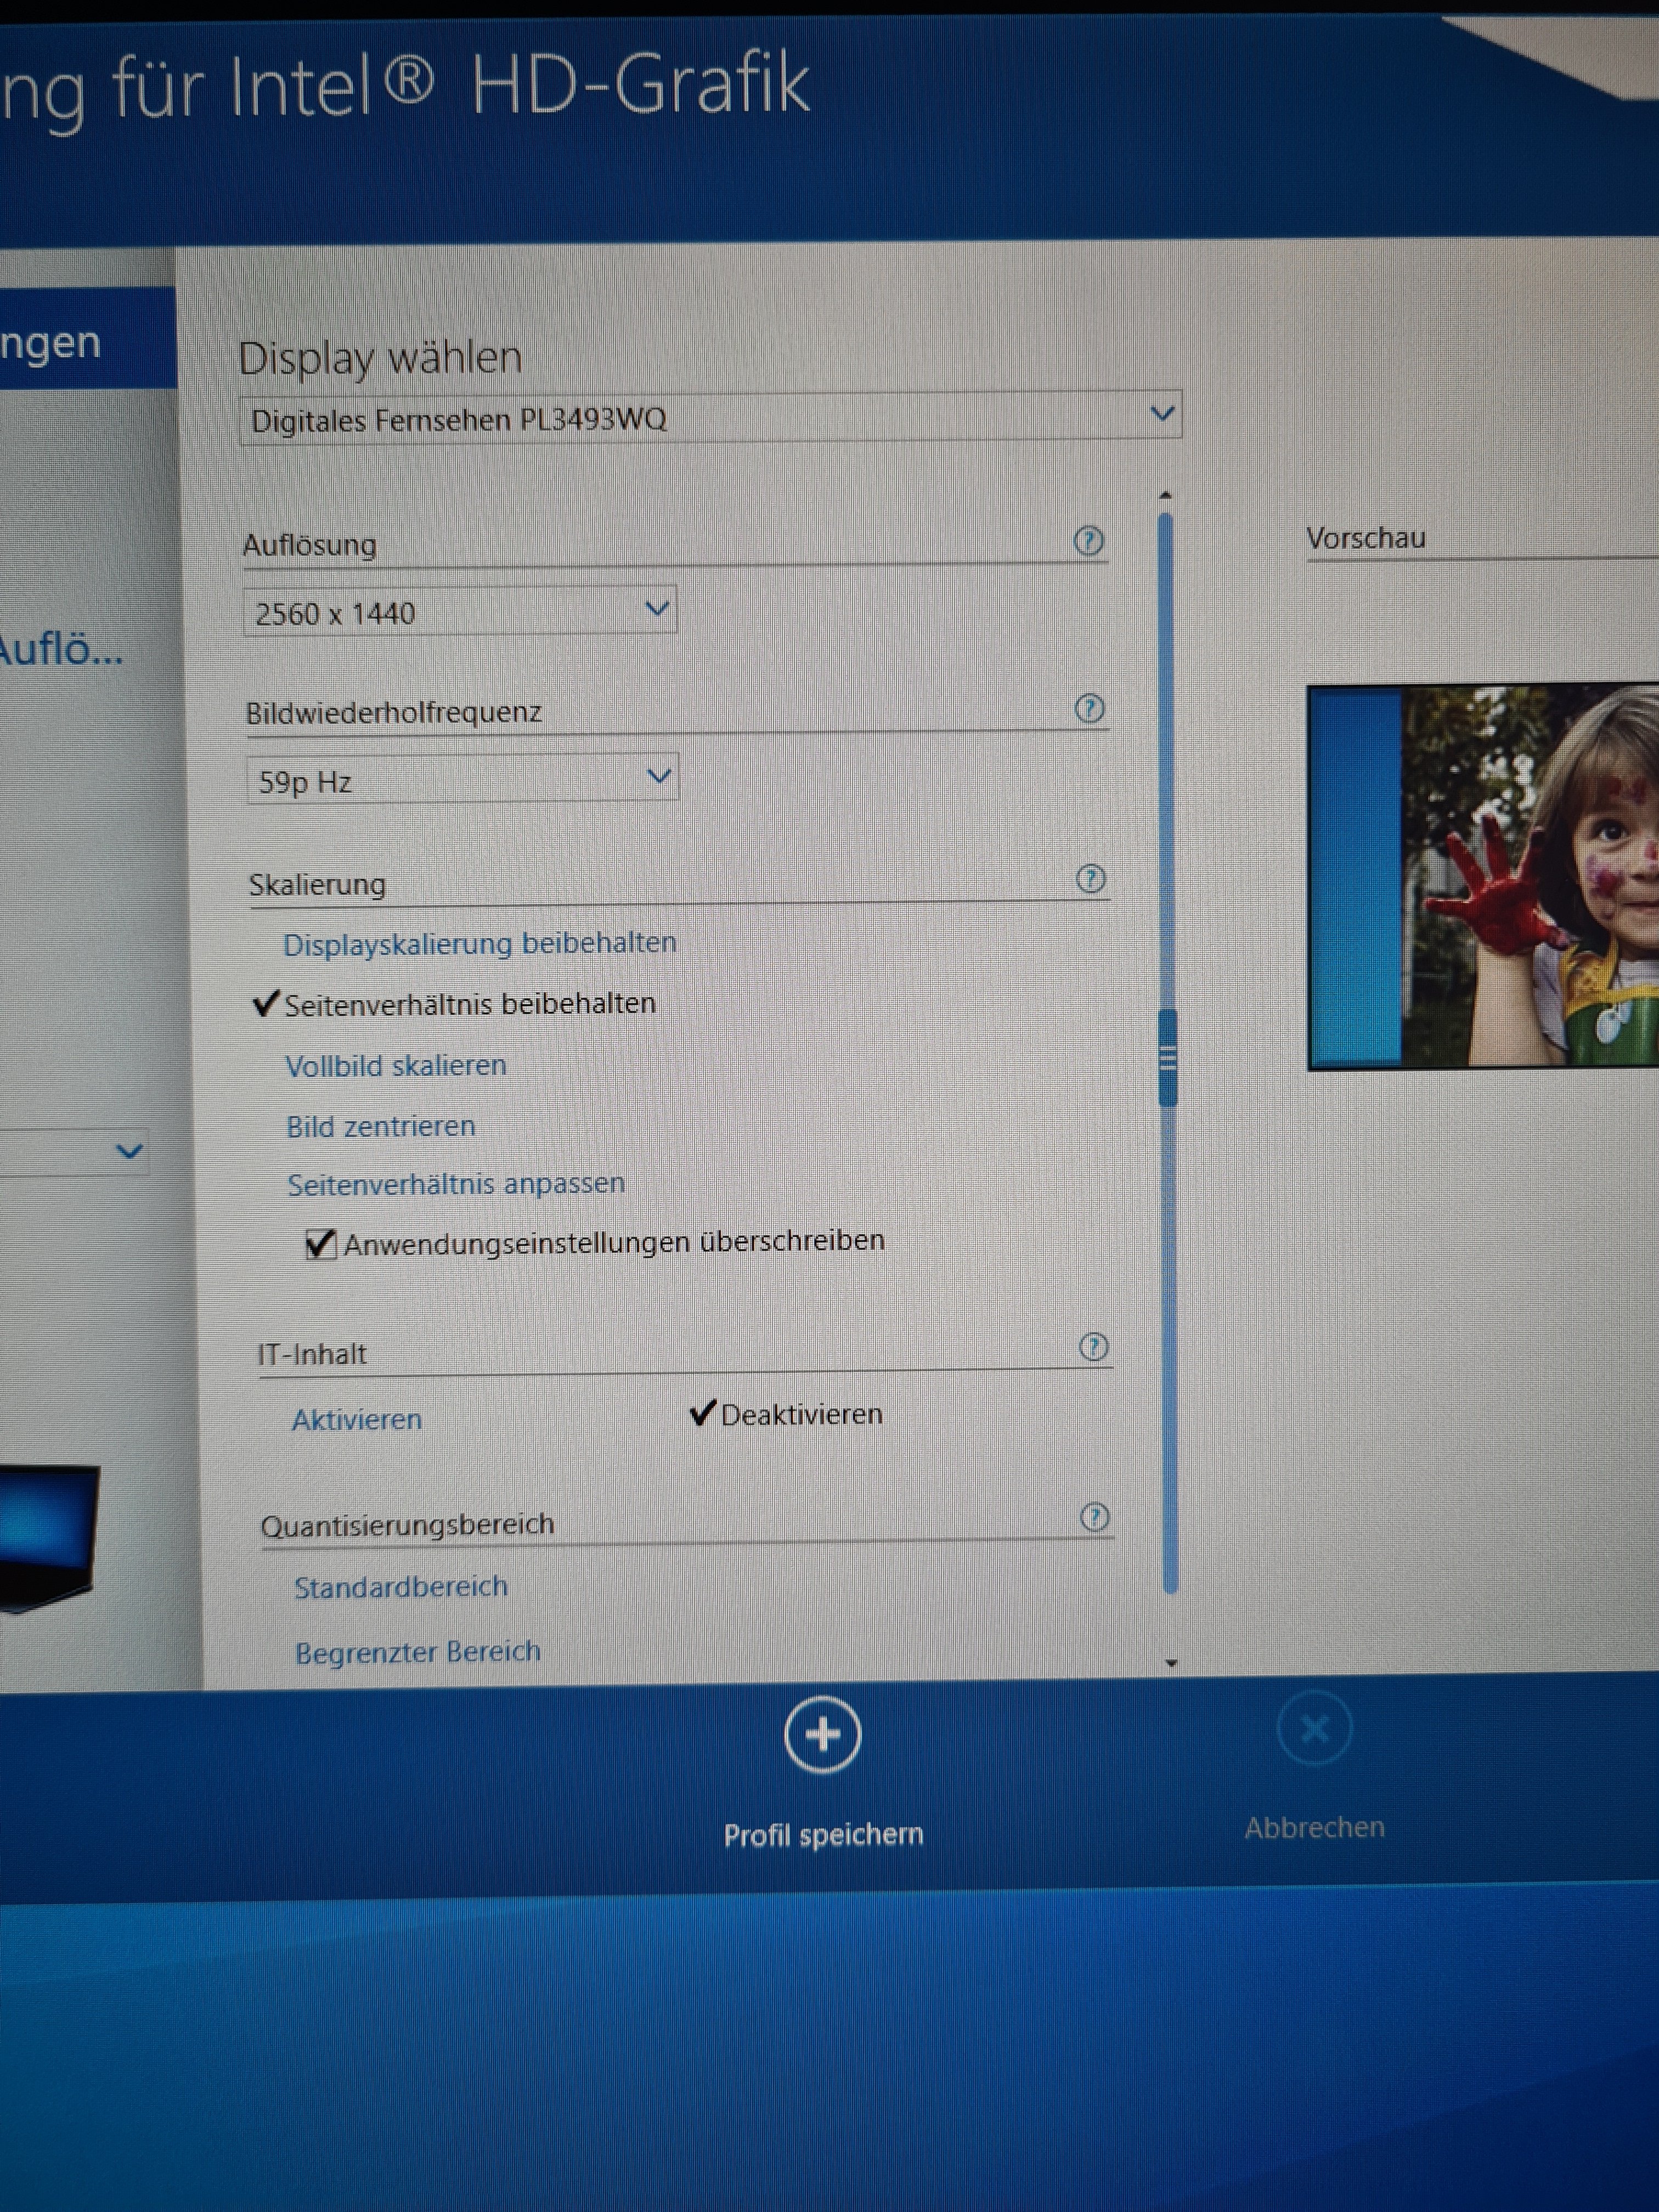Click the help icon next to Auflösung
The image size is (1659, 2212).
pyautogui.click(x=1088, y=541)
